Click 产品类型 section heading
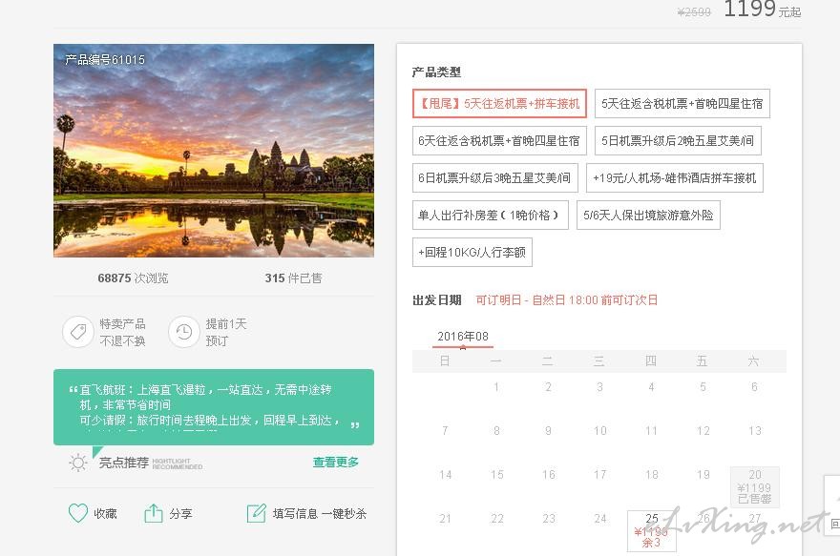840x556 pixels. [x=436, y=72]
